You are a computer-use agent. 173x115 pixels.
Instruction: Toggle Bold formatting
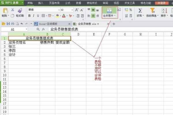pyautogui.click(x=29, y=16)
